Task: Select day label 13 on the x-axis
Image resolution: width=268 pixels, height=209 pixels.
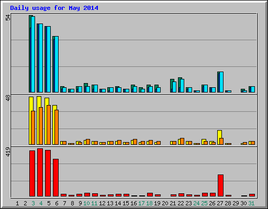Action: [110, 203]
